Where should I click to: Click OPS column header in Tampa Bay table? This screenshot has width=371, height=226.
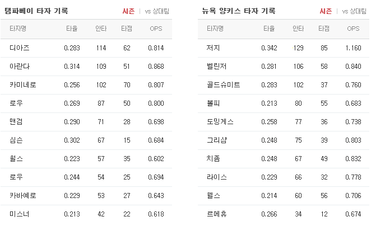(156, 29)
